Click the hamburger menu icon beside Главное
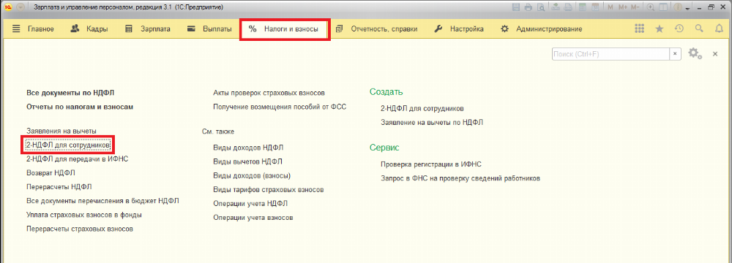Viewport: 732px width, 263px height. [x=16, y=29]
